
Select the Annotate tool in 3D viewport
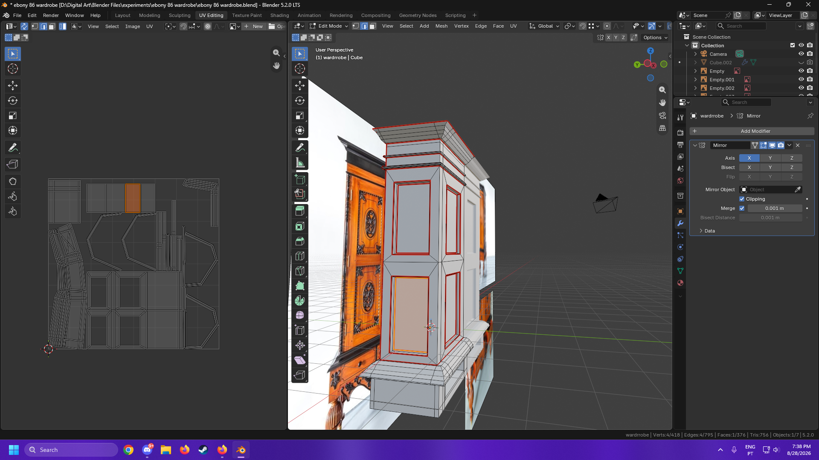(300, 148)
